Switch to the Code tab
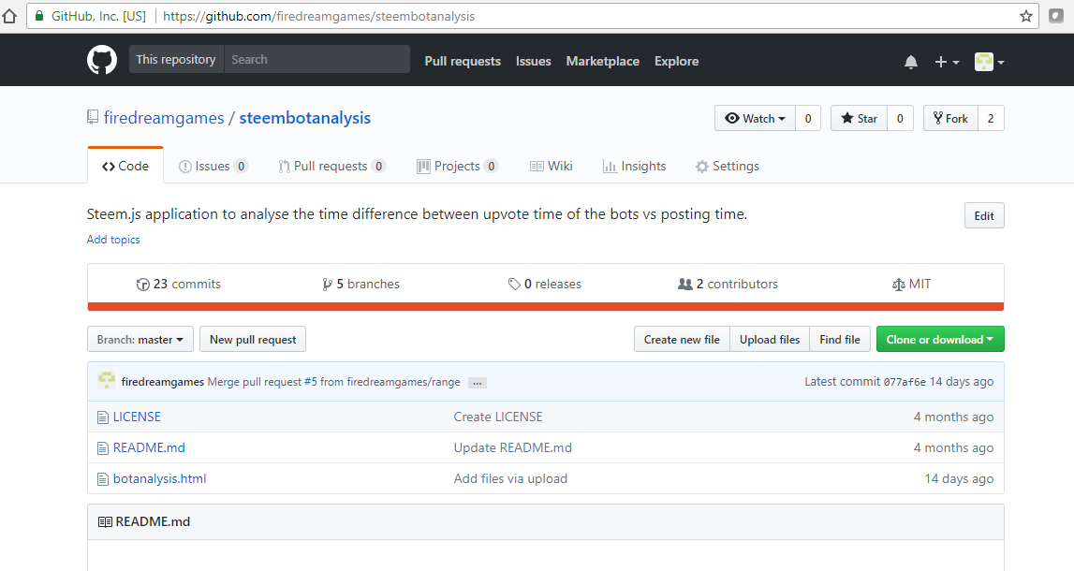Image resolution: width=1074 pixels, height=571 pixels. click(x=125, y=166)
